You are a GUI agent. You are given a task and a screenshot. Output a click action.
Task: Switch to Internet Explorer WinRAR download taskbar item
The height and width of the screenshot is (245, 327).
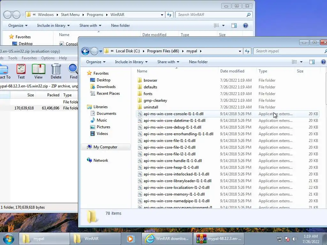(x=167, y=239)
